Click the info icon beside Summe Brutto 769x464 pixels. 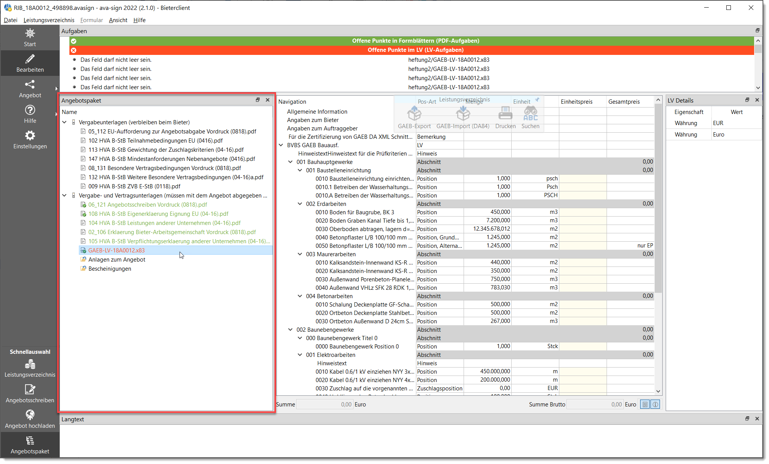(x=655, y=405)
